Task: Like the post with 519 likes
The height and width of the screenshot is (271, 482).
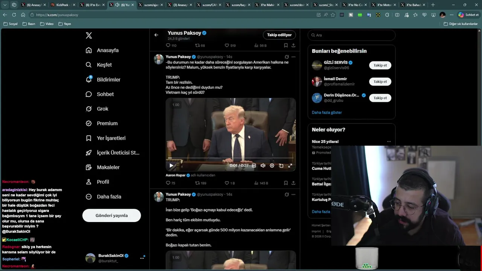Action: point(230,45)
